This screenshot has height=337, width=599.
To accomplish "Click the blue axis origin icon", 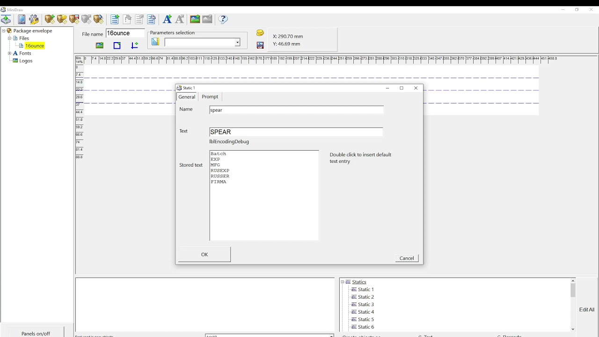I will pyautogui.click(x=135, y=45).
